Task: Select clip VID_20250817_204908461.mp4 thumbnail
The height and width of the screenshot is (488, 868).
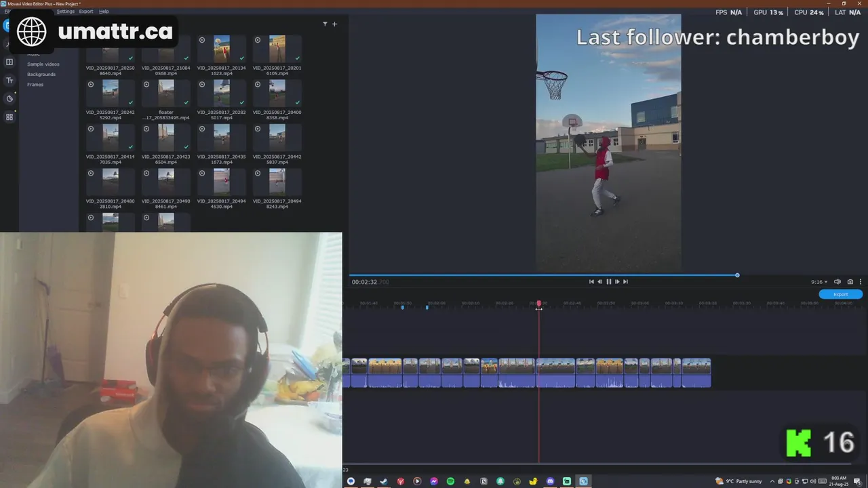Action: click(x=166, y=182)
